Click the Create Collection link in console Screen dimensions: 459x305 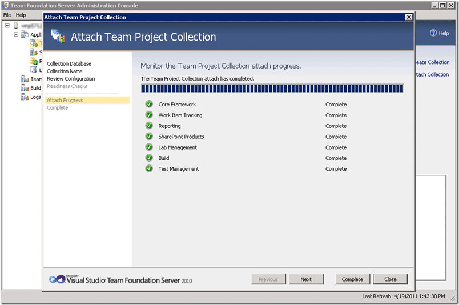(x=432, y=62)
